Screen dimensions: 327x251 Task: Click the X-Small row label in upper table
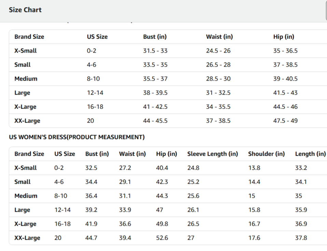point(26,51)
